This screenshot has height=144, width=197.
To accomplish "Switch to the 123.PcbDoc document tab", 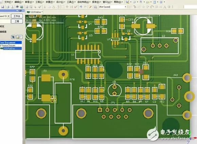I will (x=35, y=12).
